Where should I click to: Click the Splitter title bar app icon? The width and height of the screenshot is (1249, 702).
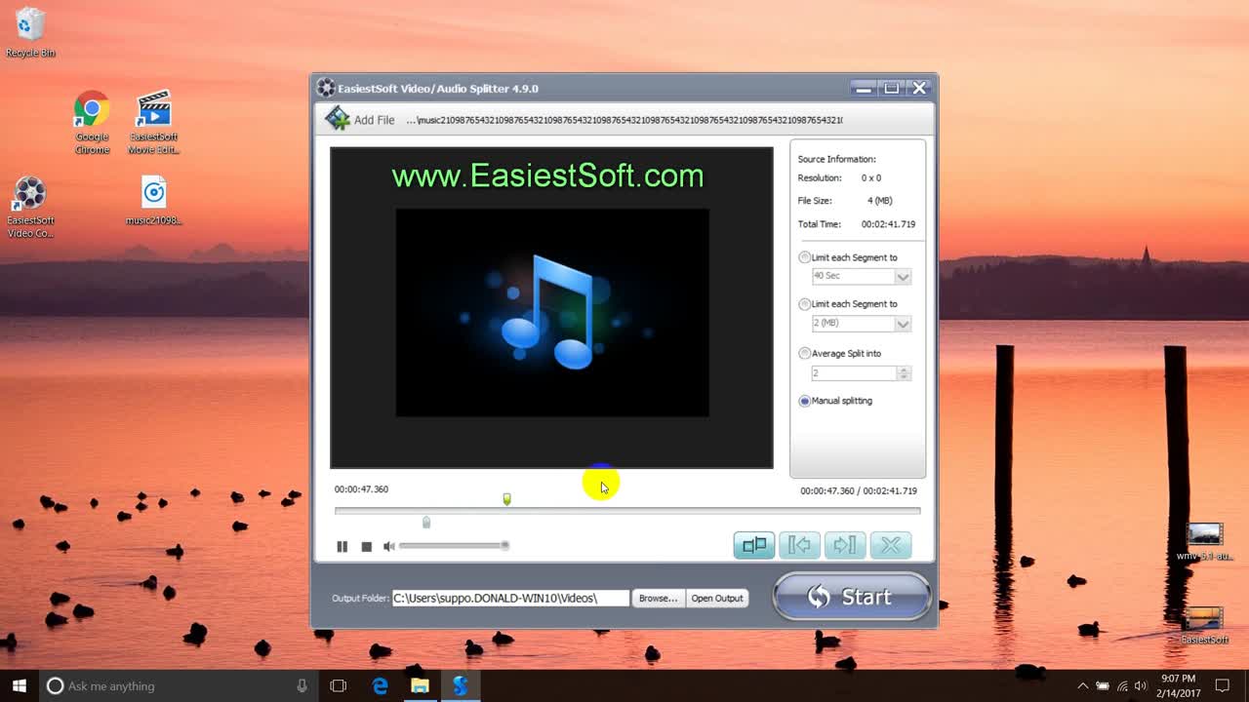point(326,88)
